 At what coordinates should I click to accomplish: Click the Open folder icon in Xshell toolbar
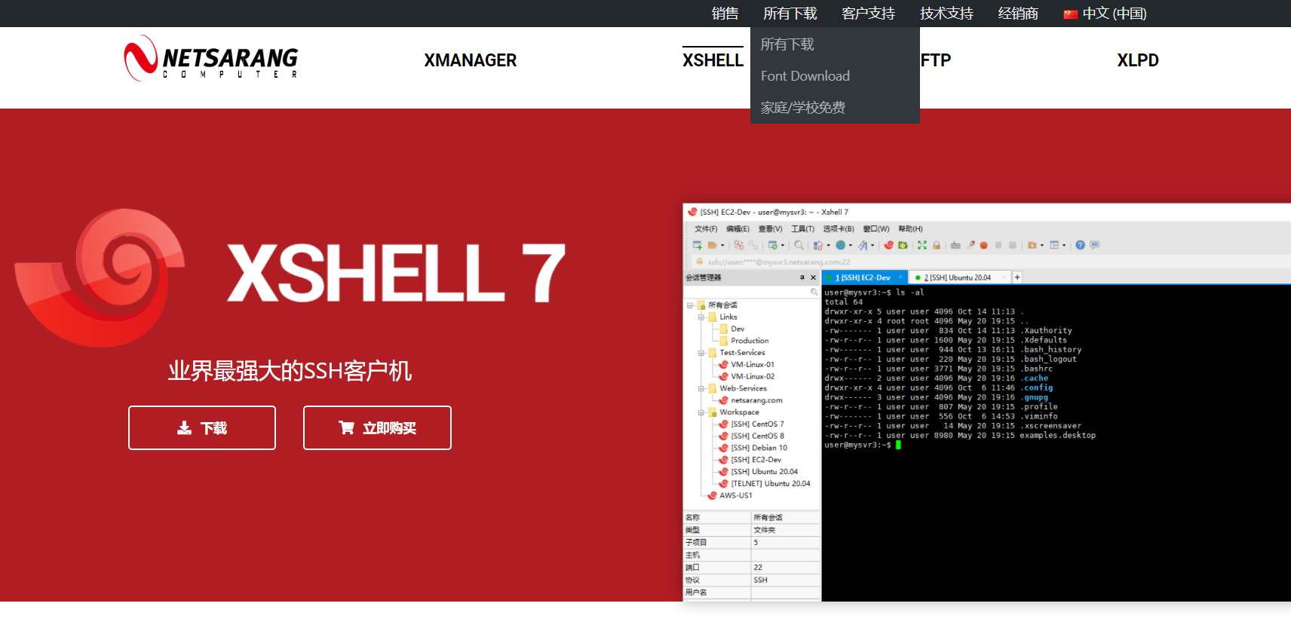(712, 245)
